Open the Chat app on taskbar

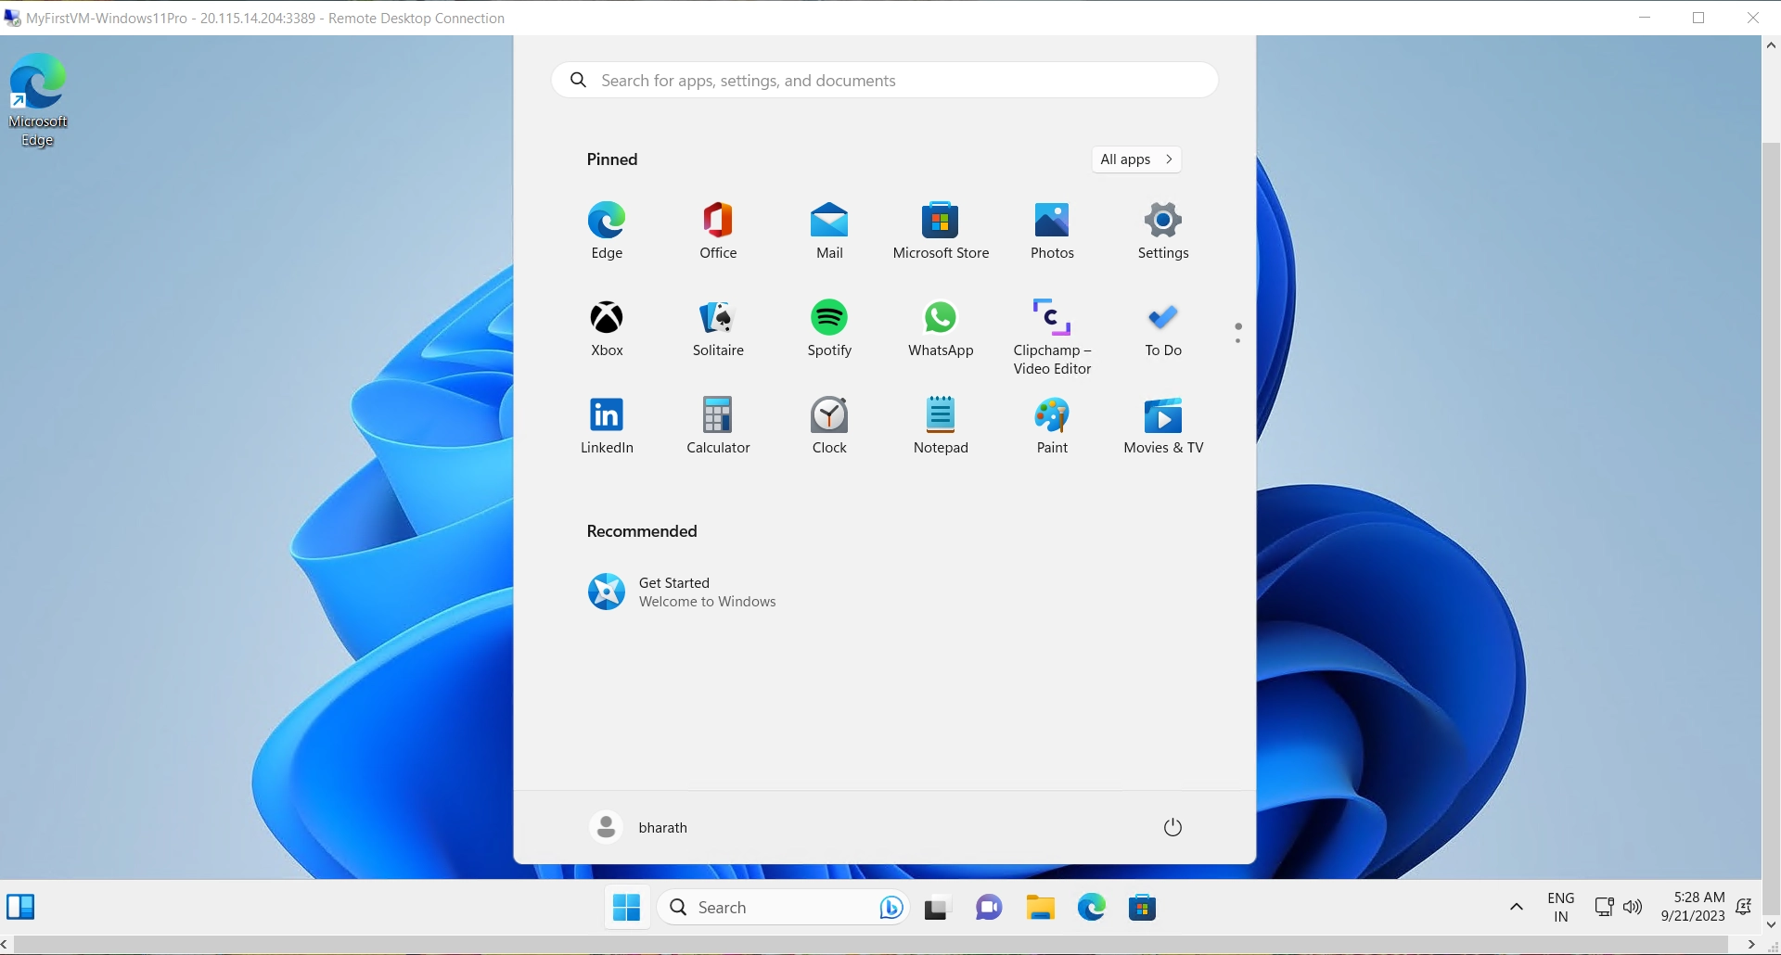[x=989, y=908]
